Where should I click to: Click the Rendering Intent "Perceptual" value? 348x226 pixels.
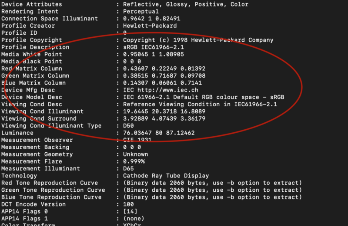(x=141, y=11)
